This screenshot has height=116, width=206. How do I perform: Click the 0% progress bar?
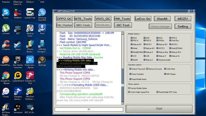89,109
